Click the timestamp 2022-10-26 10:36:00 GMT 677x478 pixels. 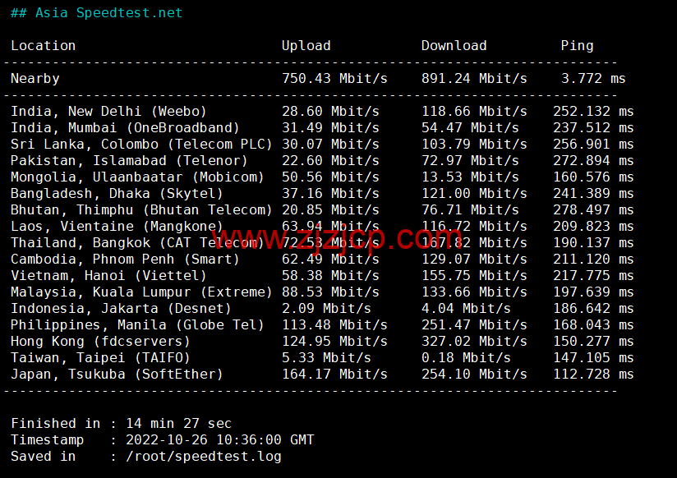coord(219,440)
